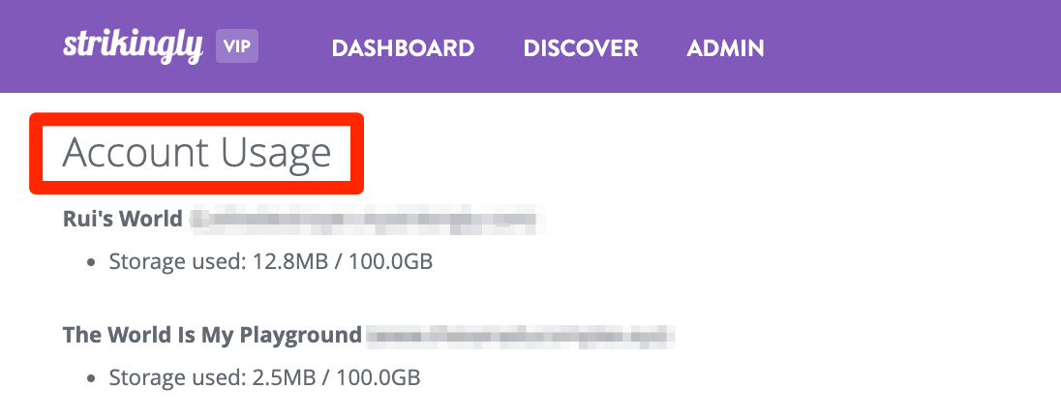This screenshot has height=418, width=1061.
Task: Open the Rui's World site name
Action: click(123, 219)
